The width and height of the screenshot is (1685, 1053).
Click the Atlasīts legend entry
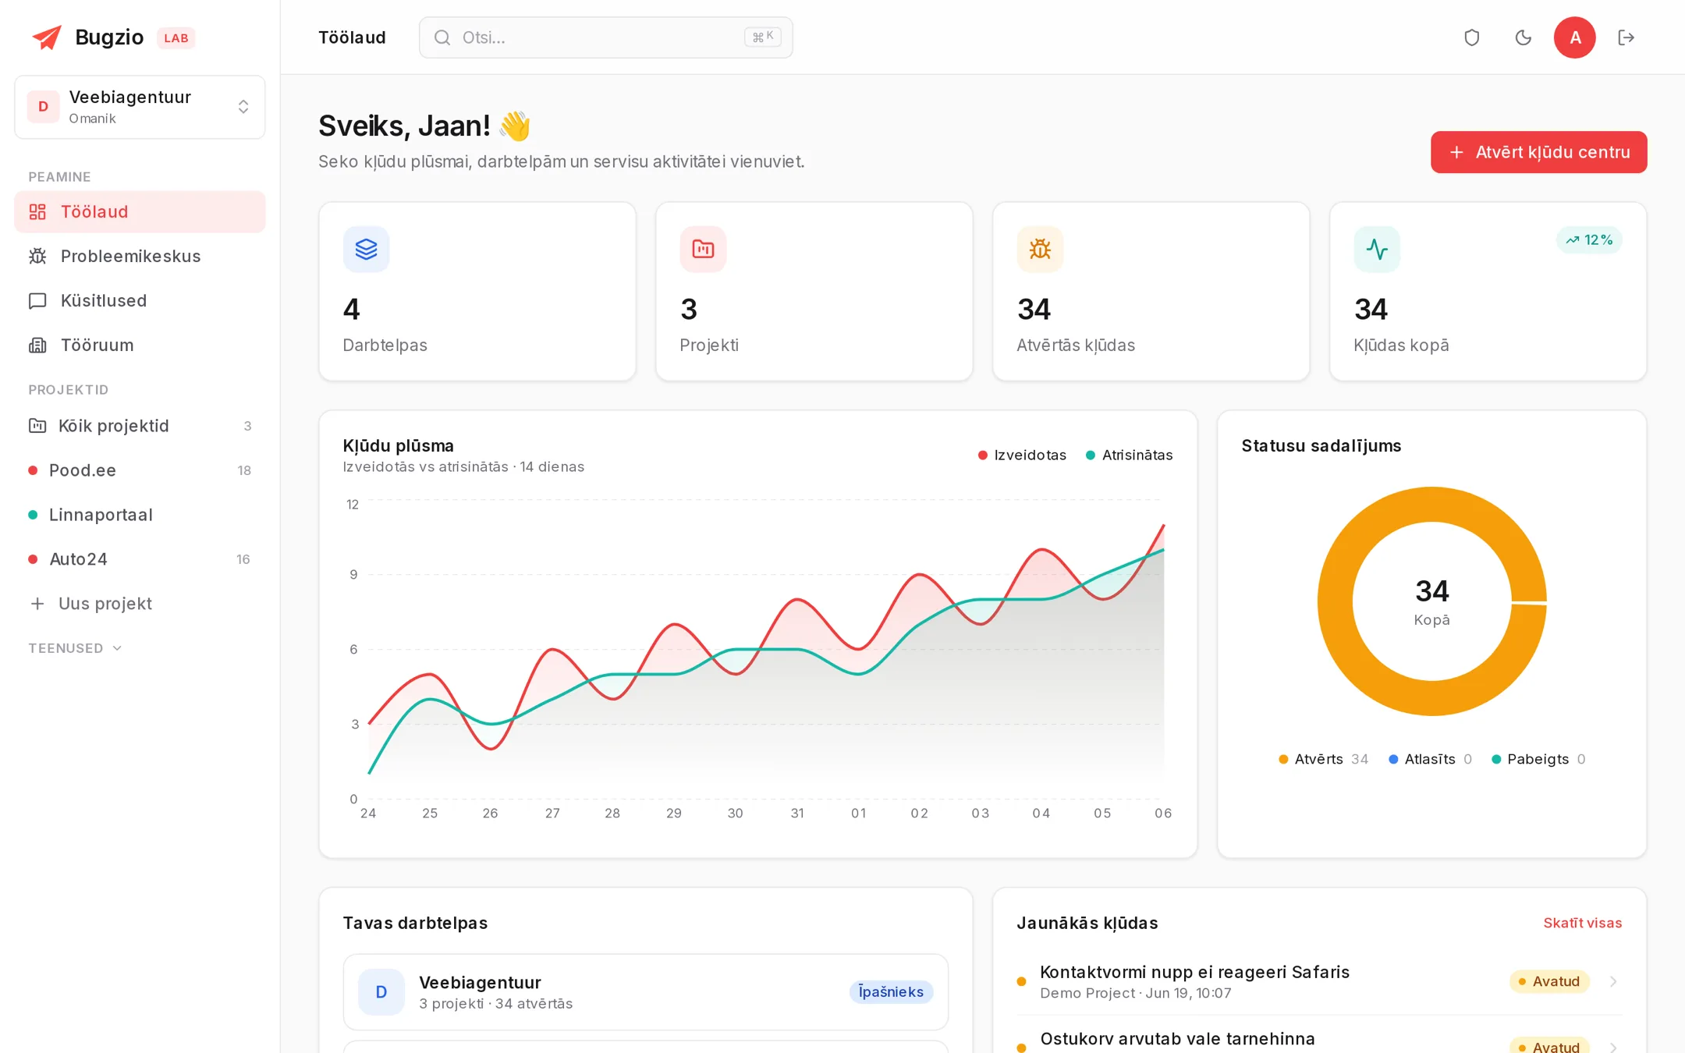click(1430, 760)
